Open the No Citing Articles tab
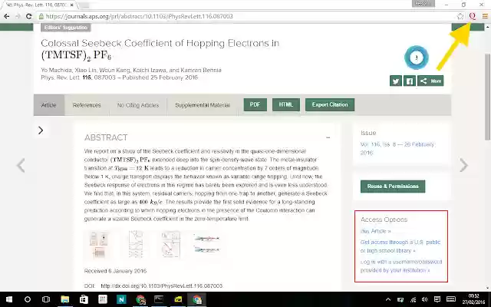 pos(138,105)
